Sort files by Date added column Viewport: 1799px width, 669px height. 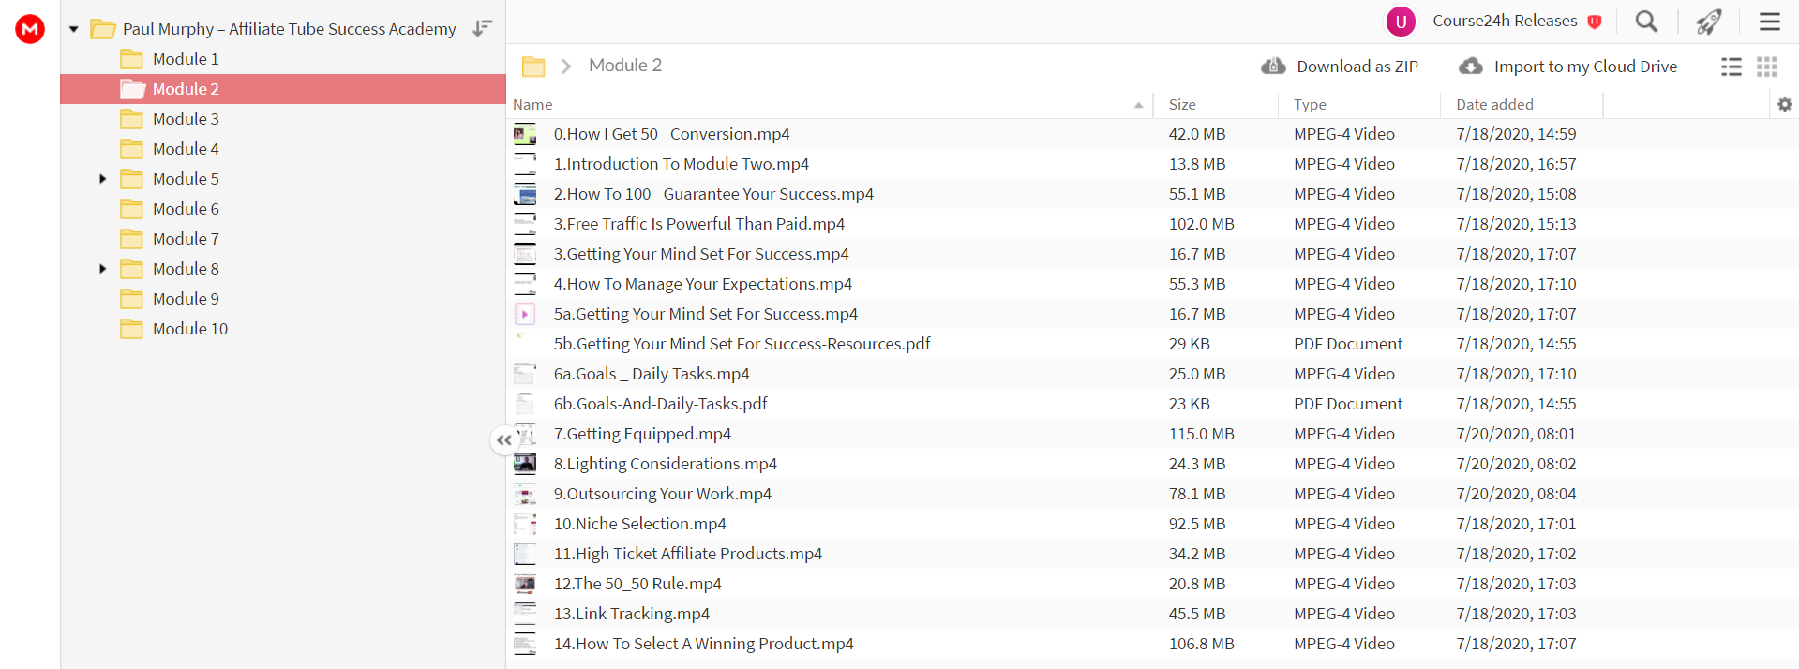(1494, 105)
